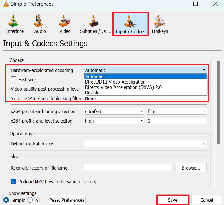The image size is (224, 205).
Task: Click the Input & Codecs Settings heading
Action: 45,44
